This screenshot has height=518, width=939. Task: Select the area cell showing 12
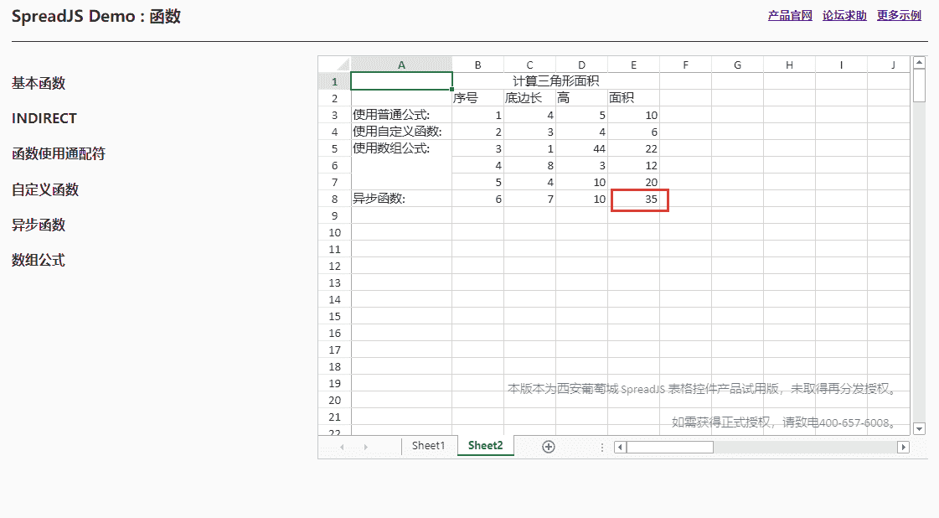click(633, 165)
